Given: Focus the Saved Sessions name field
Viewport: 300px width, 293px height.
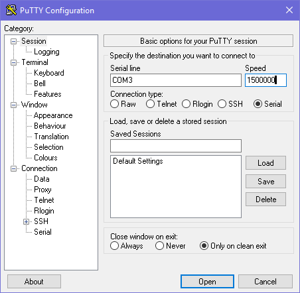Looking at the screenshot, I should (176, 146).
